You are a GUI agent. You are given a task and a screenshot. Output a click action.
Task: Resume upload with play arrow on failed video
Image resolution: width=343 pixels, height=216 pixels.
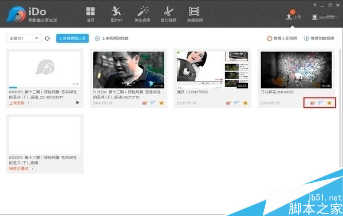[x=78, y=103]
